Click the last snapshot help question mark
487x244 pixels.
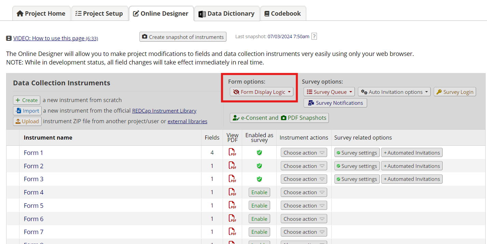pyautogui.click(x=314, y=36)
